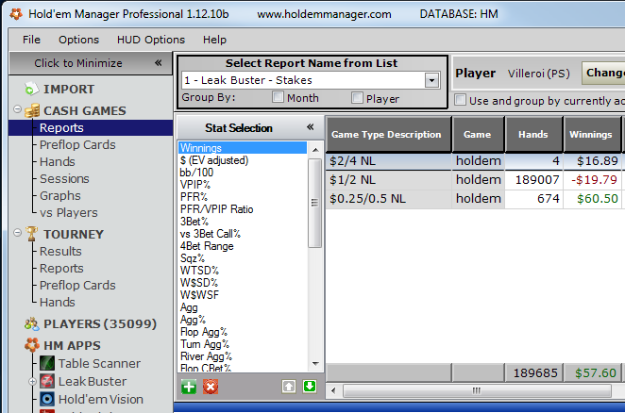
Task: Sort by Game Type Description column header
Action: coord(388,134)
